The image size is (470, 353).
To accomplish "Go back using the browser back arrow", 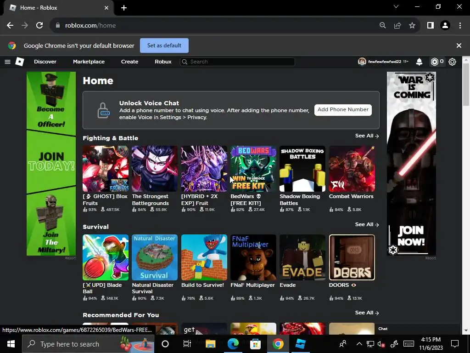I will pyautogui.click(x=10, y=26).
